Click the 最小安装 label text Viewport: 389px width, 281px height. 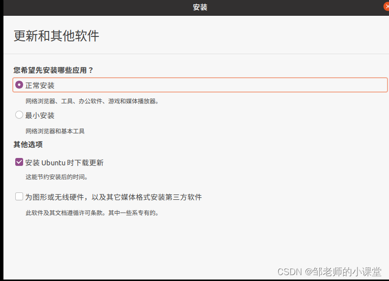(40, 116)
